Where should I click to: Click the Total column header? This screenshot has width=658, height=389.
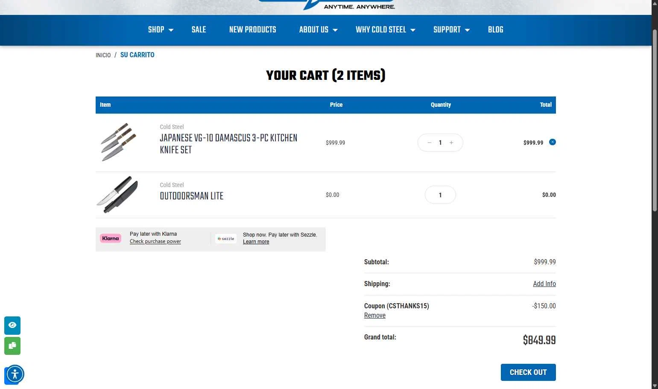coord(546,105)
